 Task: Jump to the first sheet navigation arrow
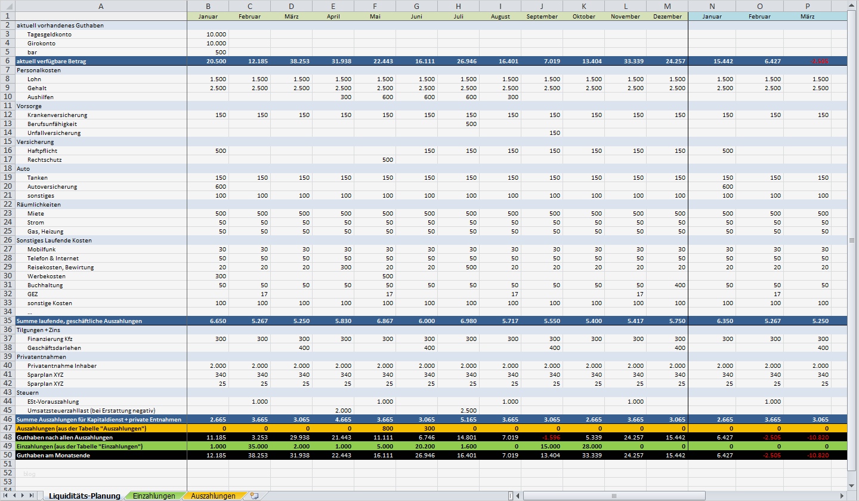5,496
